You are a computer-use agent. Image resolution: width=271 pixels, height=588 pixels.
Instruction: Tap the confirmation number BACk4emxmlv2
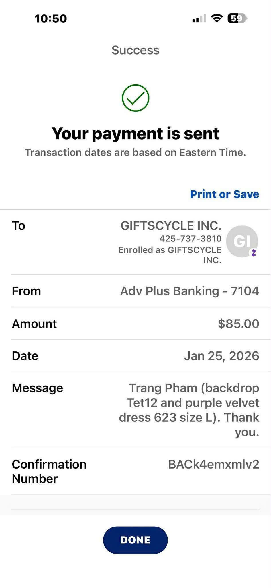[214, 464]
